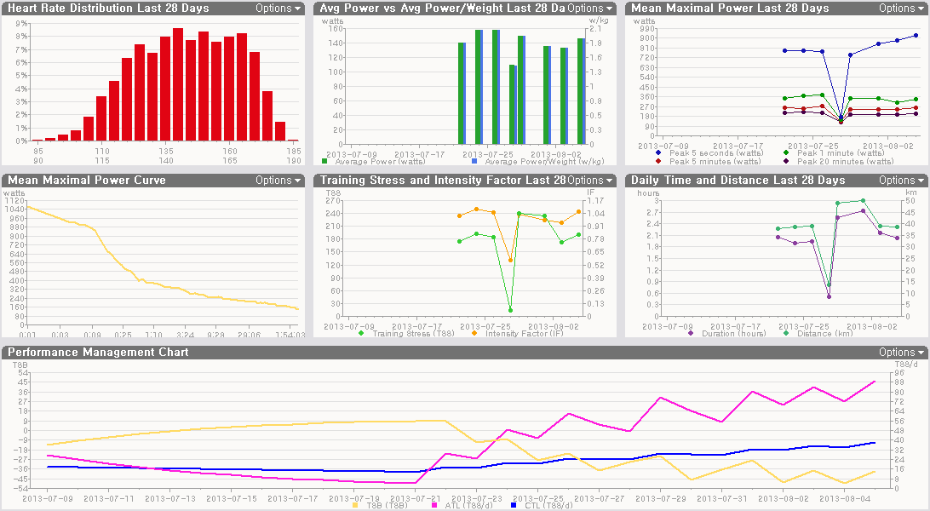
Task: Click 1:54:03 label on power curve axis
Action: (x=290, y=335)
